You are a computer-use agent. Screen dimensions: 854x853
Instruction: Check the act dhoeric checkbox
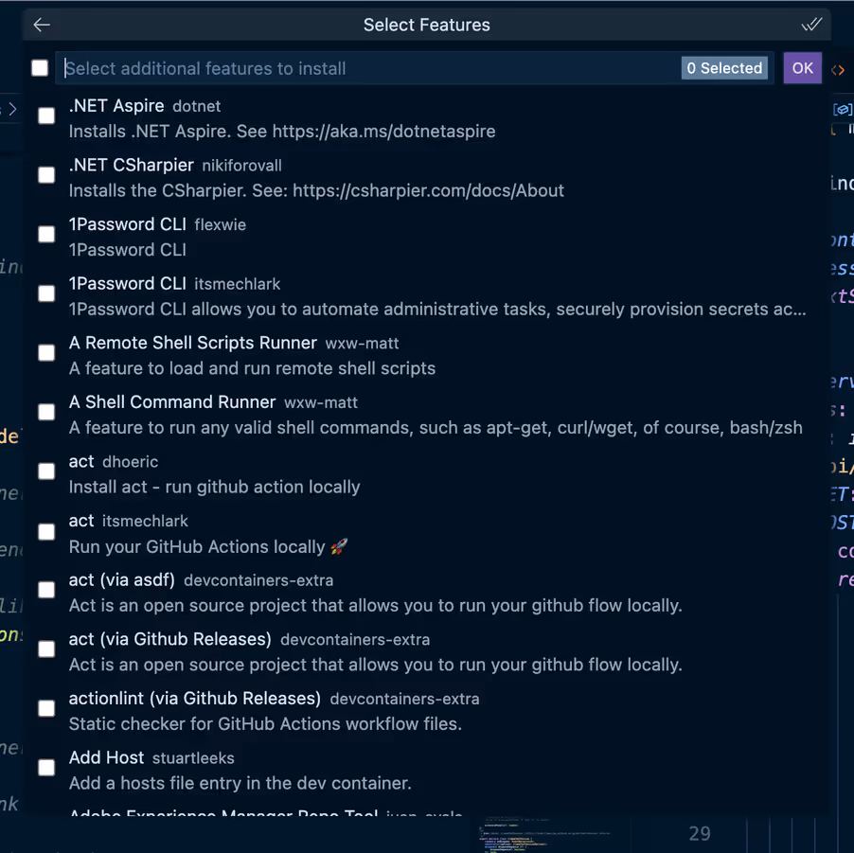[x=46, y=471]
